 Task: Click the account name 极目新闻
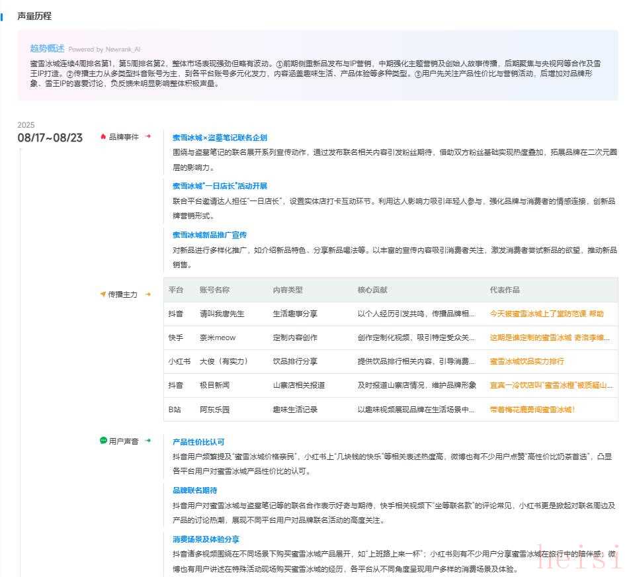point(215,385)
